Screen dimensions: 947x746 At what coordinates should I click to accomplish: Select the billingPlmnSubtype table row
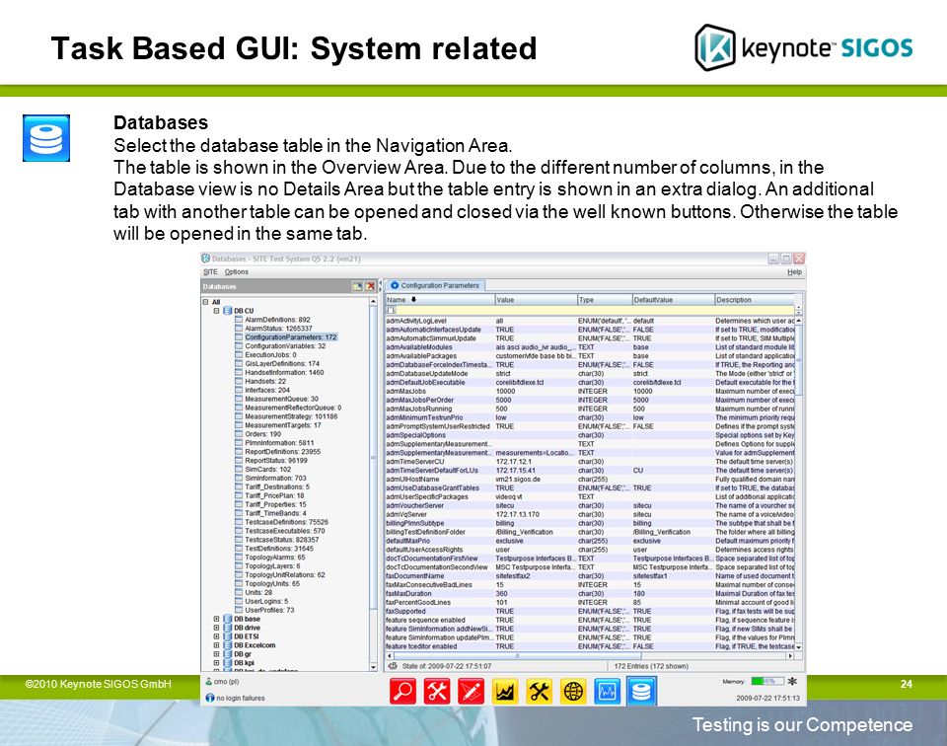click(x=590, y=523)
